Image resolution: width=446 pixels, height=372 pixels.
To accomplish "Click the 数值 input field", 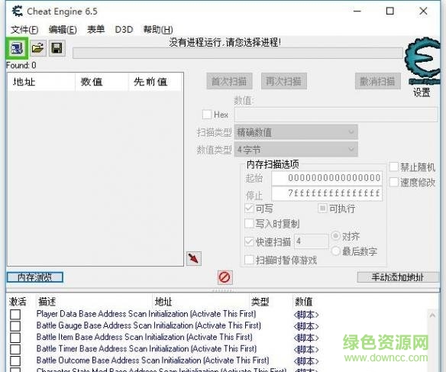I will click(x=336, y=115).
